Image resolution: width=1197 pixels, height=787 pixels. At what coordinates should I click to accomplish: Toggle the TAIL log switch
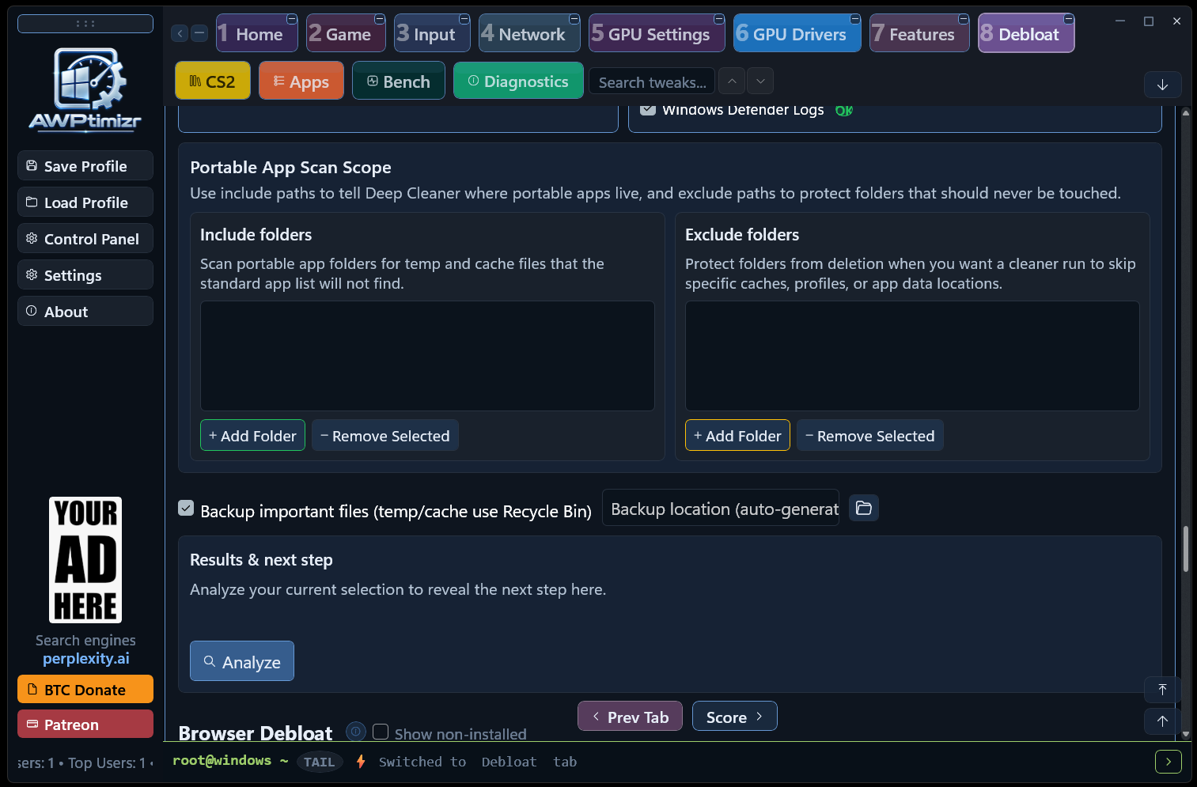pos(319,762)
